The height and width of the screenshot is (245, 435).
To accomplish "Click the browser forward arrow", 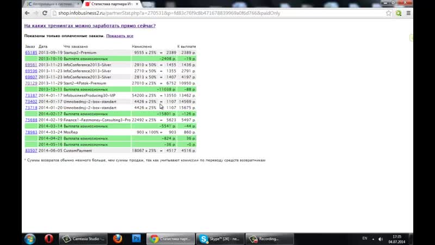I will pyautogui.click(x=36, y=13).
